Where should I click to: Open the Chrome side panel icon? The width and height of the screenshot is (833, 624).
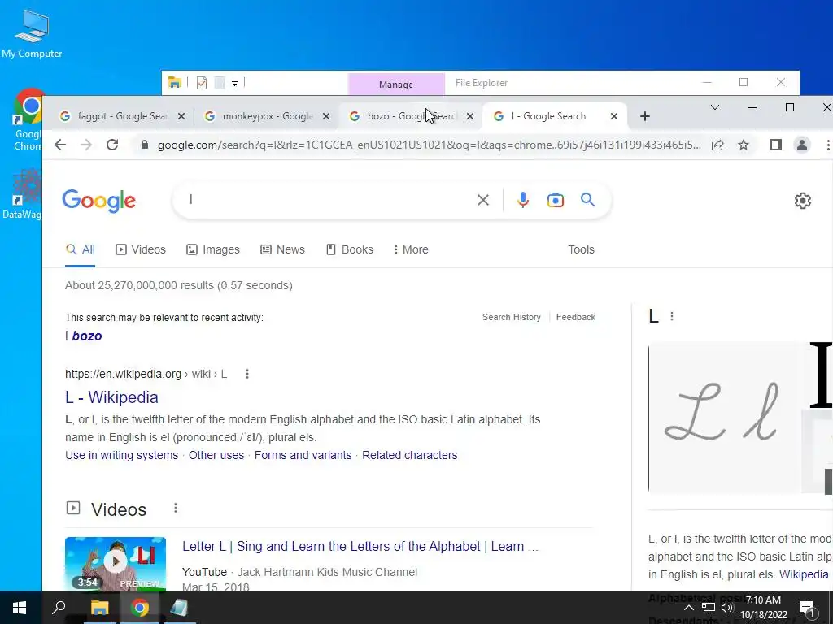pos(775,145)
